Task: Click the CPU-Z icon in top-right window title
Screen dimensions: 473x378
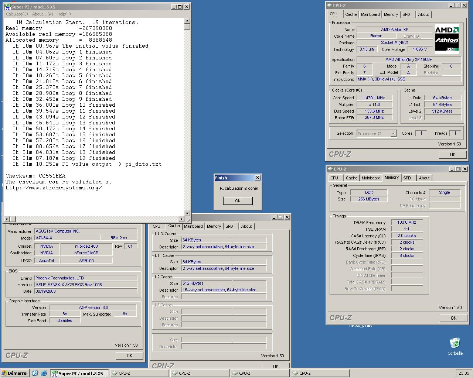Action: coord(329,6)
